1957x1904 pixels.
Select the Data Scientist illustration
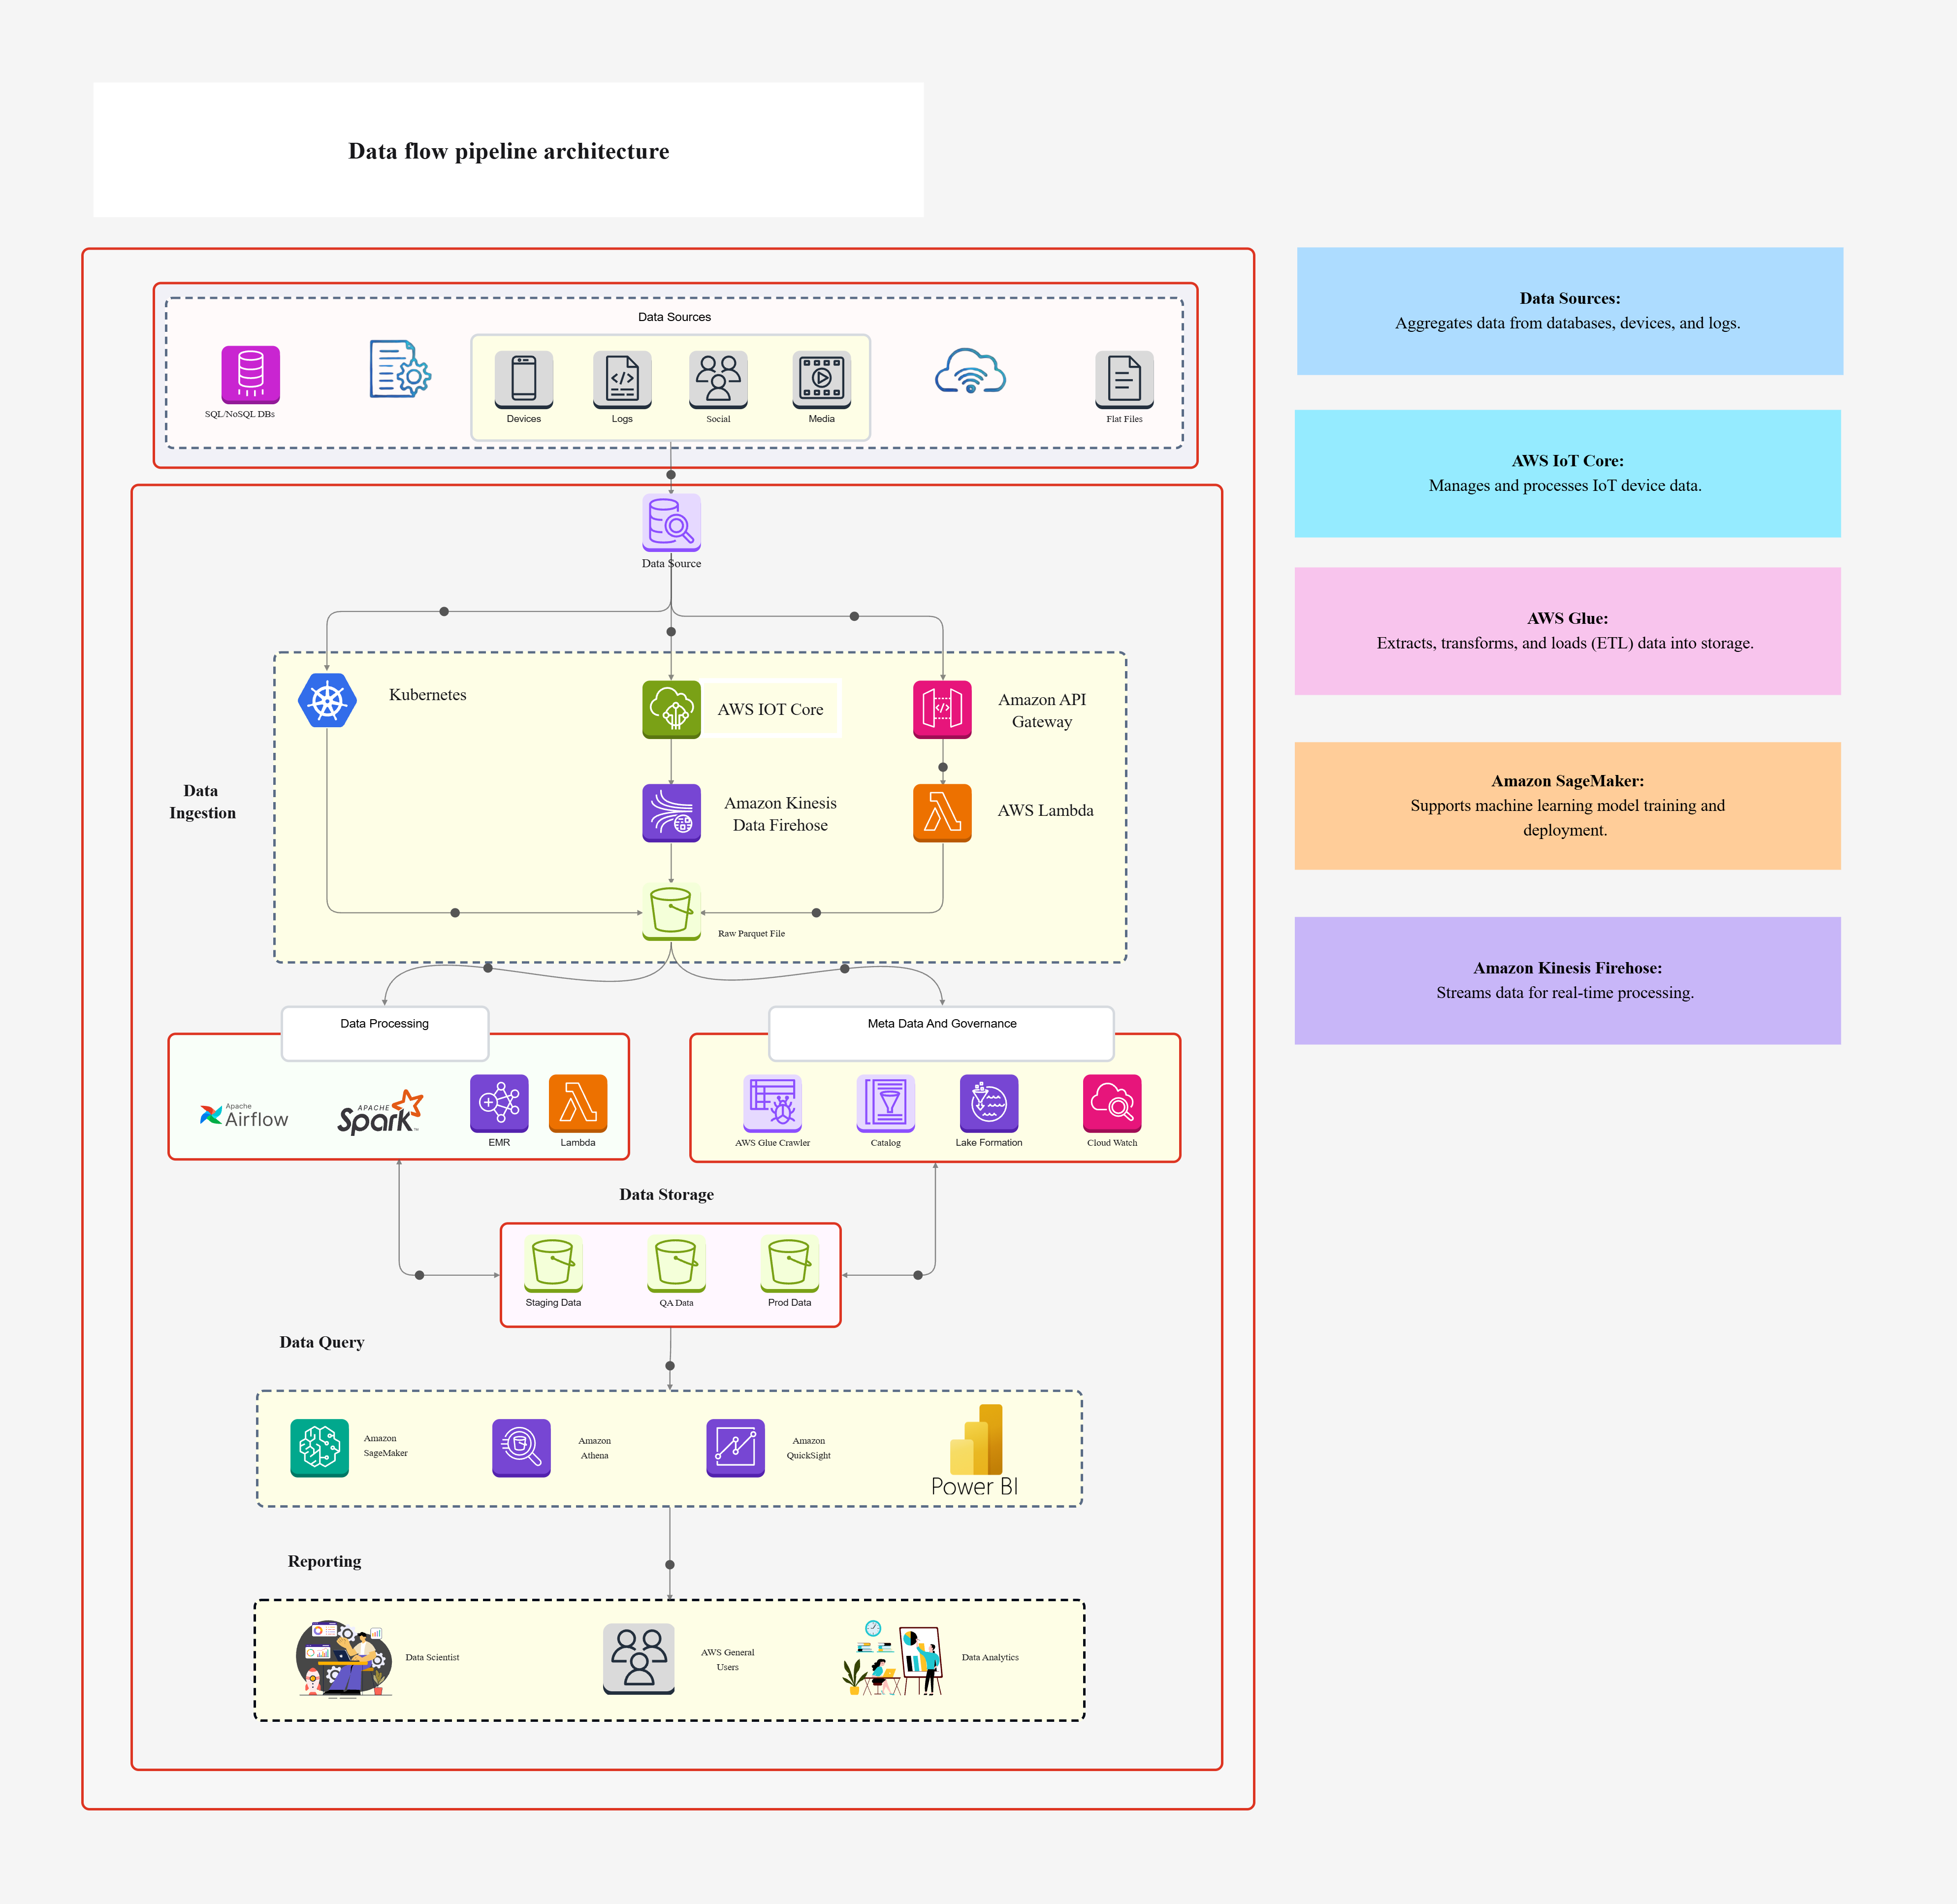tap(344, 1659)
